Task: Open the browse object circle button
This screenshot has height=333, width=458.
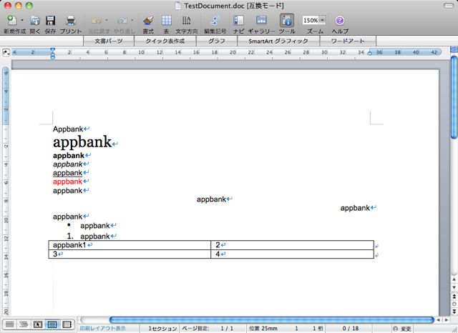Action: (454, 304)
